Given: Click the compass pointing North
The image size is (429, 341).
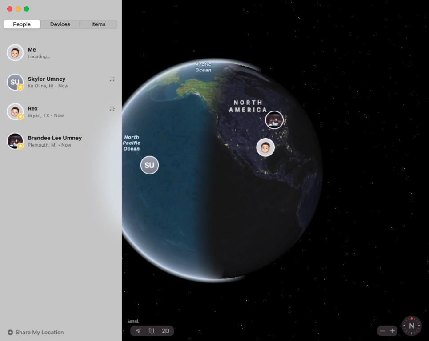Looking at the screenshot, I should coord(411,326).
